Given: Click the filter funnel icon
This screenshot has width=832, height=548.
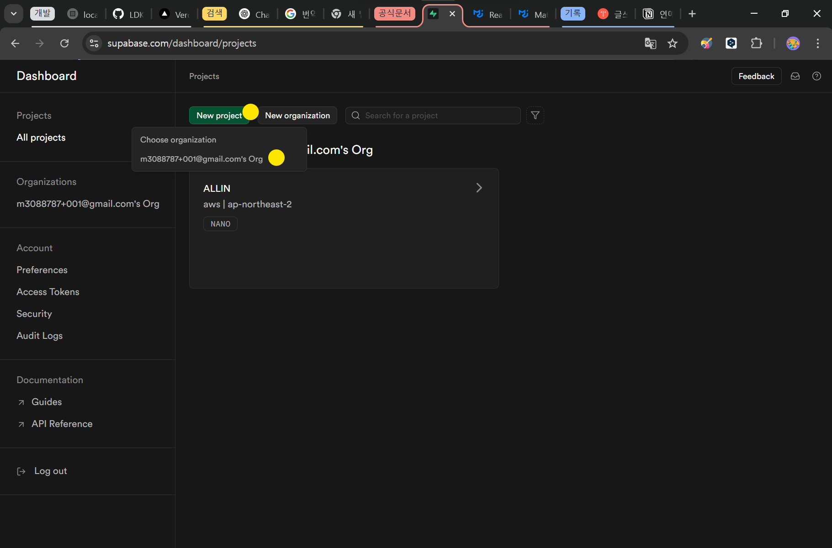Looking at the screenshot, I should click(x=535, y=116).
